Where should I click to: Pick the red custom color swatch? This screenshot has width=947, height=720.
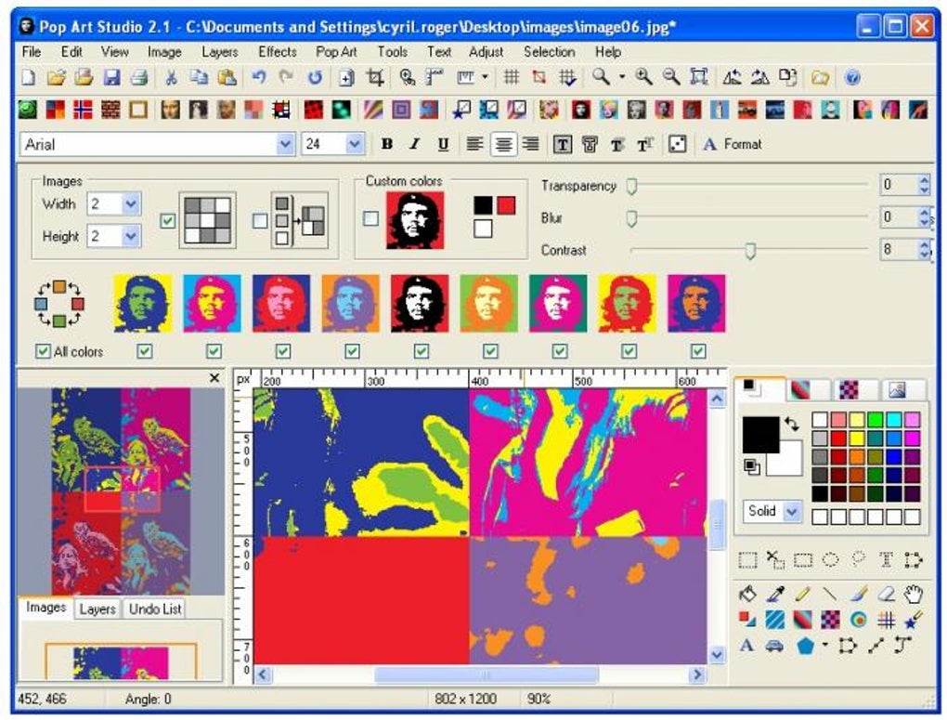tap(506, 205)
